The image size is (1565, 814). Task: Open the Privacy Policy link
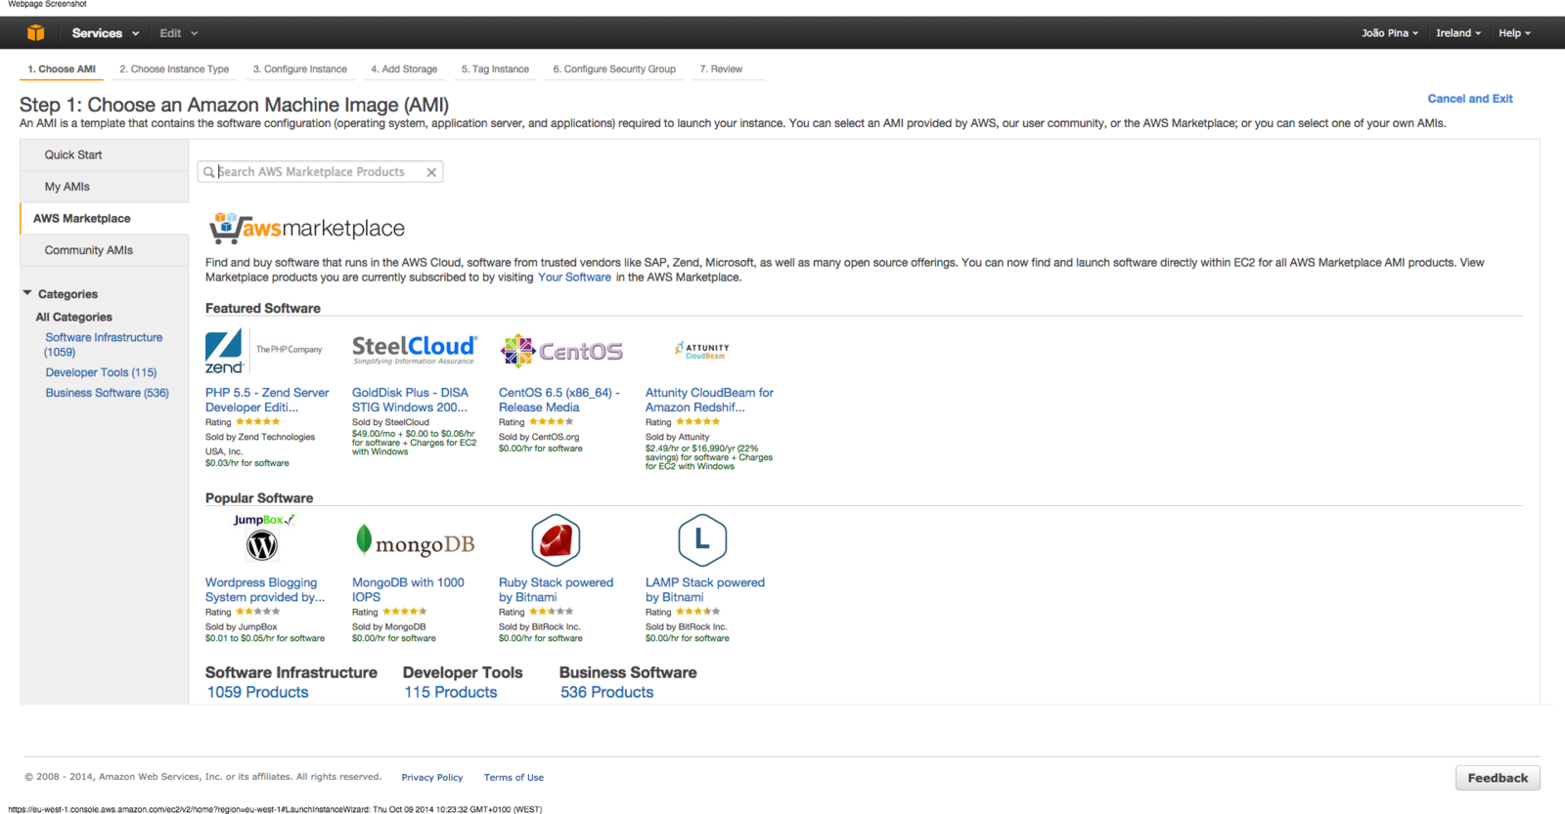[x=432, y=778]
